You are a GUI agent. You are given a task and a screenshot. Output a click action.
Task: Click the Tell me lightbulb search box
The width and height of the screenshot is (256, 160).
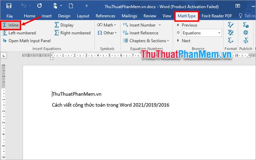[247, 16]
